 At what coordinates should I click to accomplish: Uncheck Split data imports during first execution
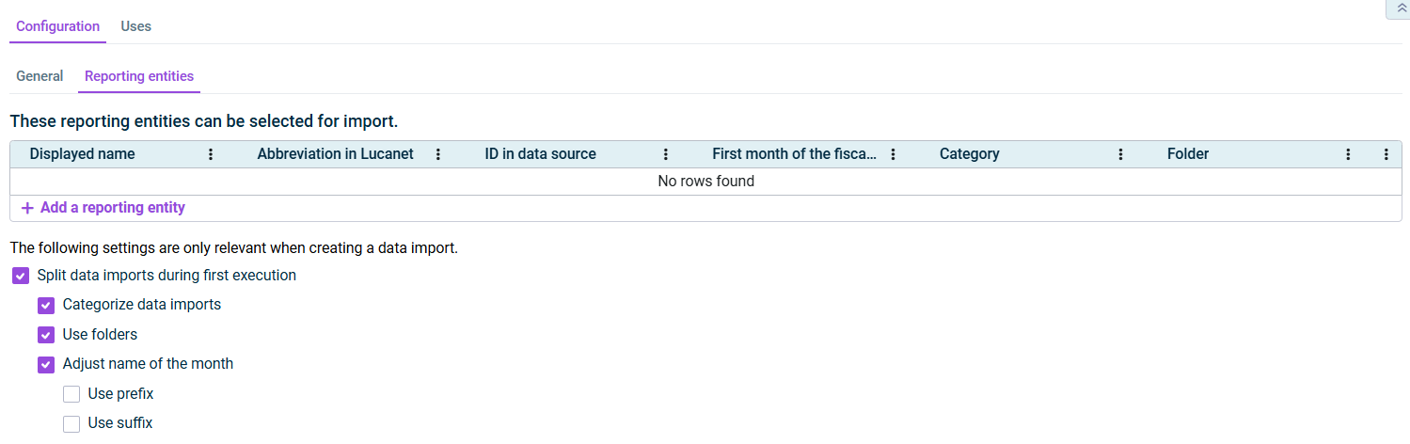[x=21, y=277]
